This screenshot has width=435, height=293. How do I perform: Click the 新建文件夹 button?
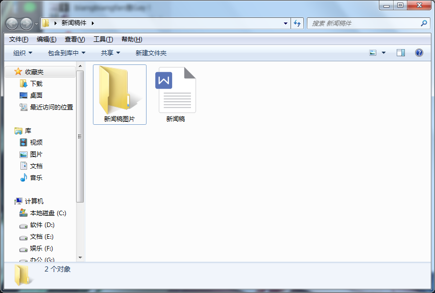tap(151, 53)
